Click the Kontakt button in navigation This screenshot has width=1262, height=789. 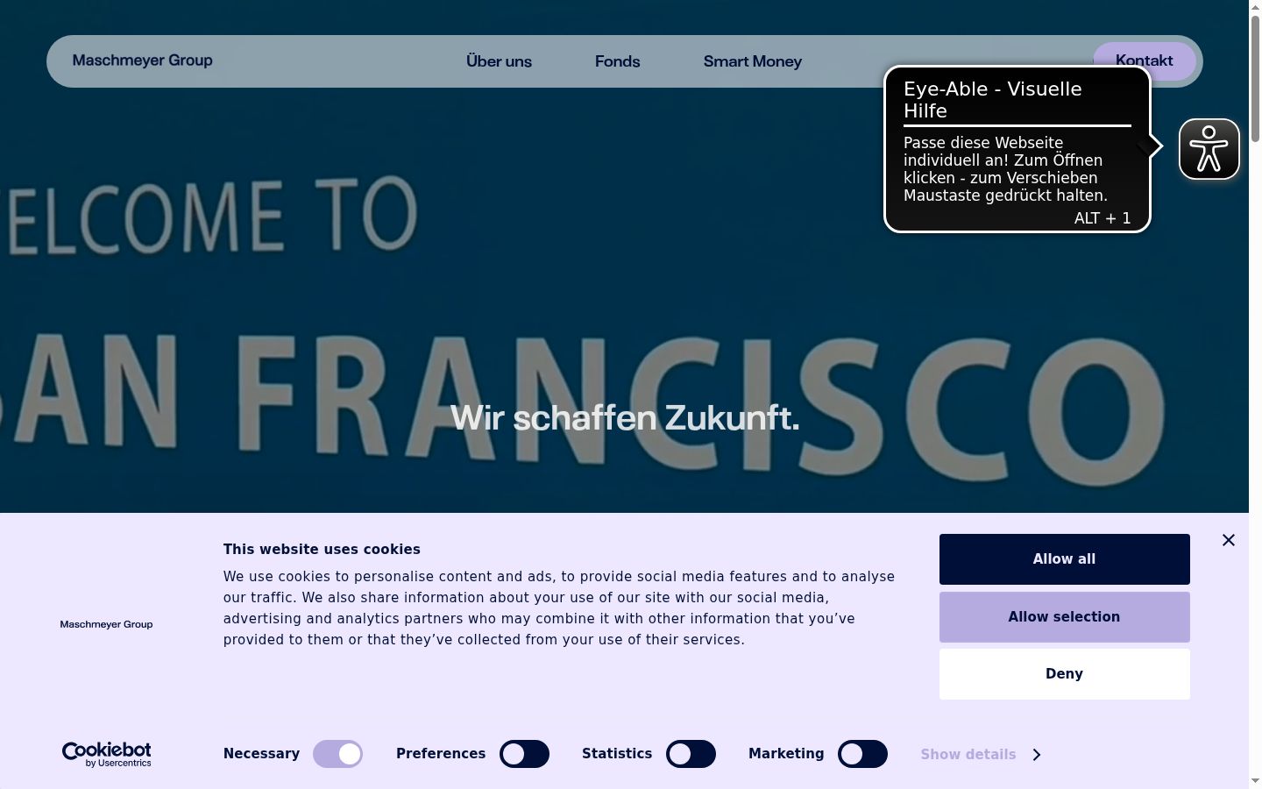click(1145, 60)
